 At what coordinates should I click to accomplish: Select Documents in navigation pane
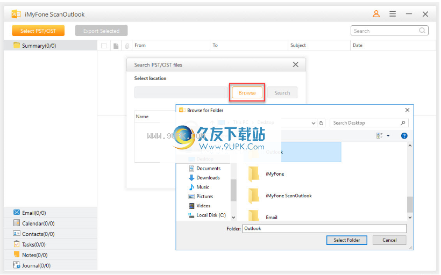coord(204,168)
